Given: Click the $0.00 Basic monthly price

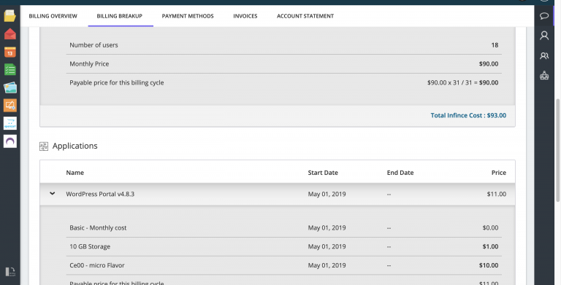Looking at the screenshot, I should [x=490, y=228].
